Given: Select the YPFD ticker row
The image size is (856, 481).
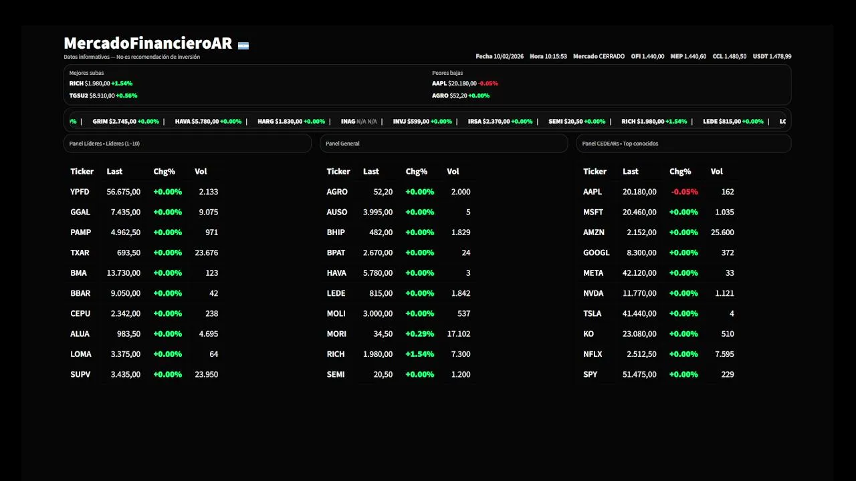Looking at the screenshot, I should coord(144,192).
